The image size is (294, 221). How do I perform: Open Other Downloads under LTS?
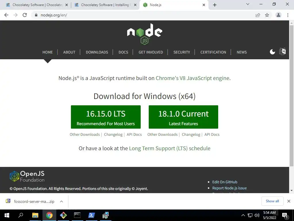(85, 135)
